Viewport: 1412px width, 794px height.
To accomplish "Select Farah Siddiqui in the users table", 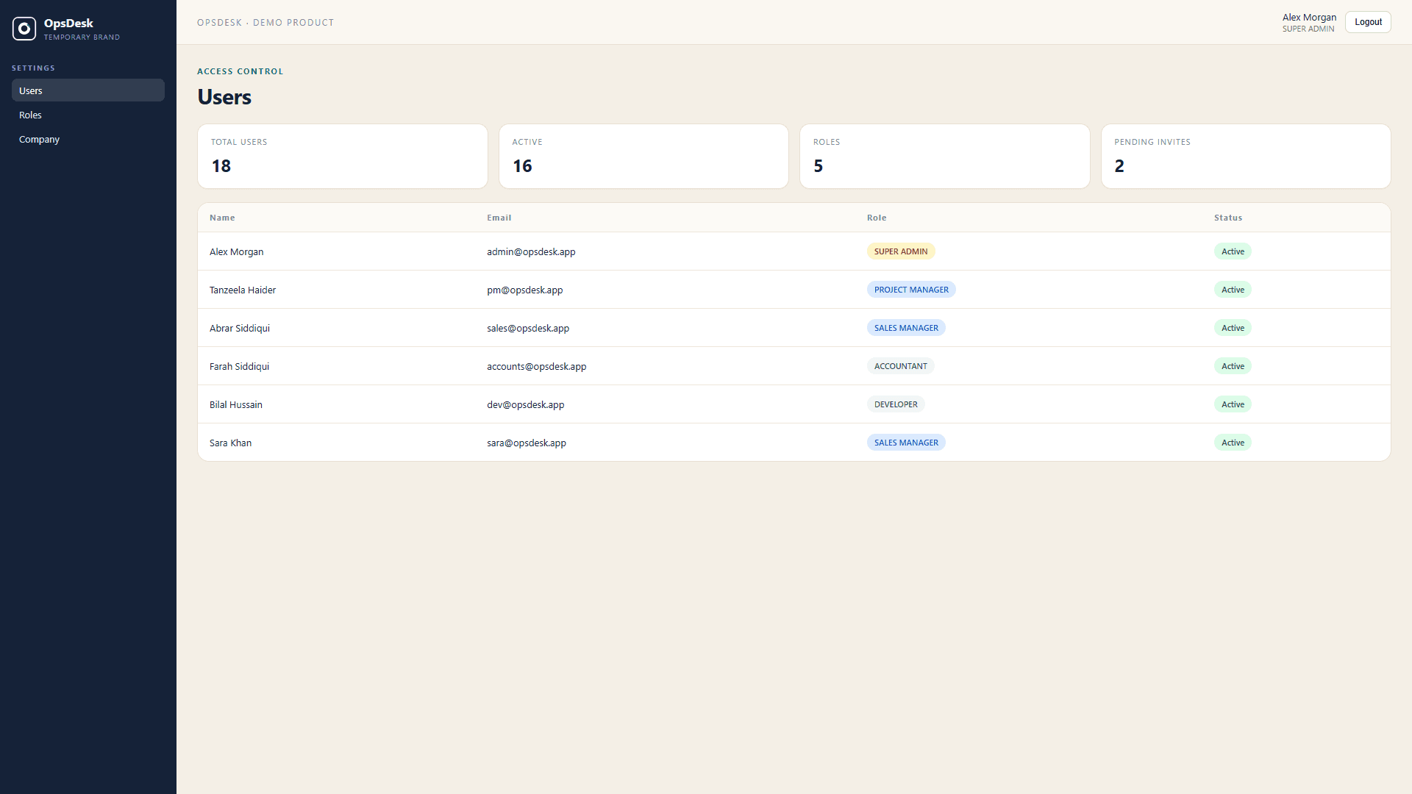I will [x=239, y=366].
